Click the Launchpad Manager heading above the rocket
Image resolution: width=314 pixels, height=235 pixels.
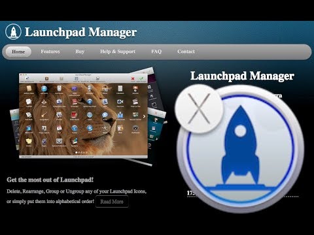click(x=242, y=76)
